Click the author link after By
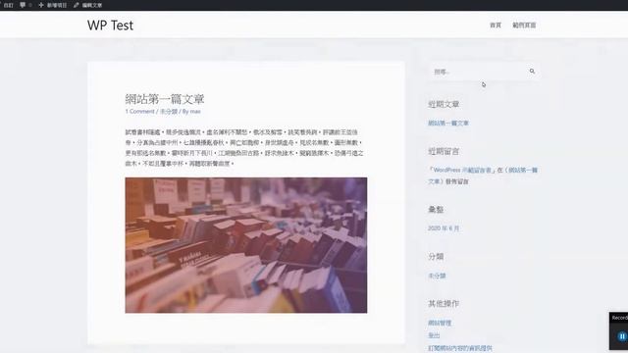 195,111
